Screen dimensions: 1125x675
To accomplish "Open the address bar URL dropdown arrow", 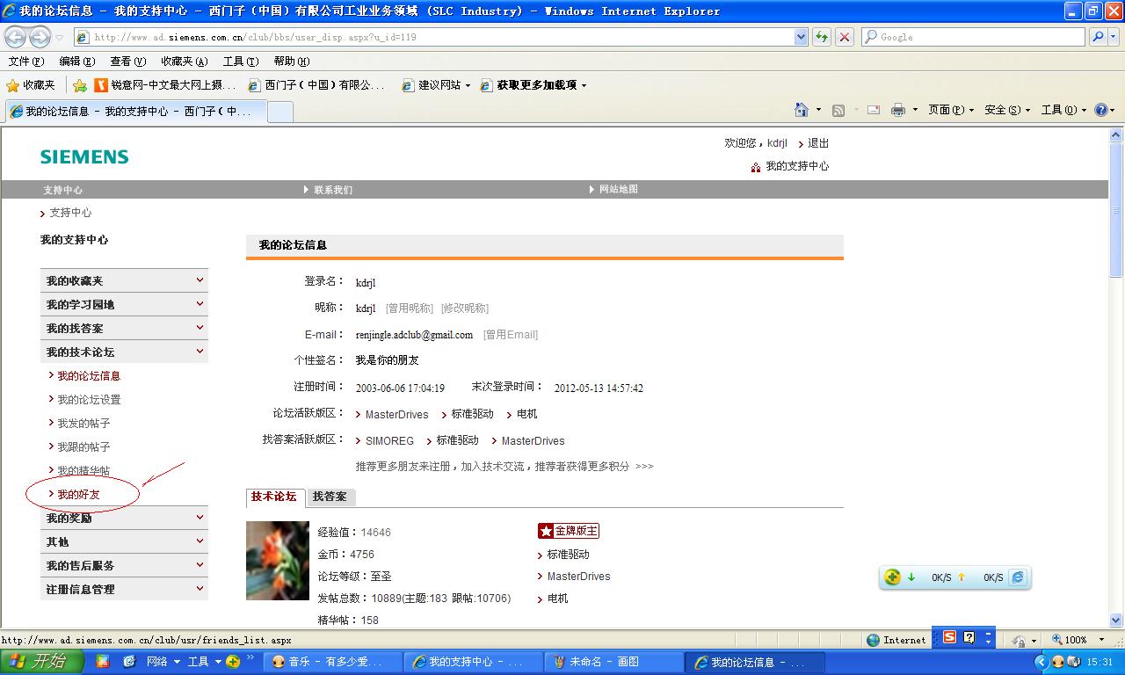I will pyautogui.click(x=801, y=37).
